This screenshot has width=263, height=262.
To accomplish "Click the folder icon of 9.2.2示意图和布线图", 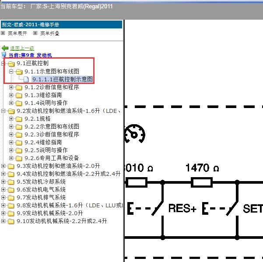I will click(19, 126).
